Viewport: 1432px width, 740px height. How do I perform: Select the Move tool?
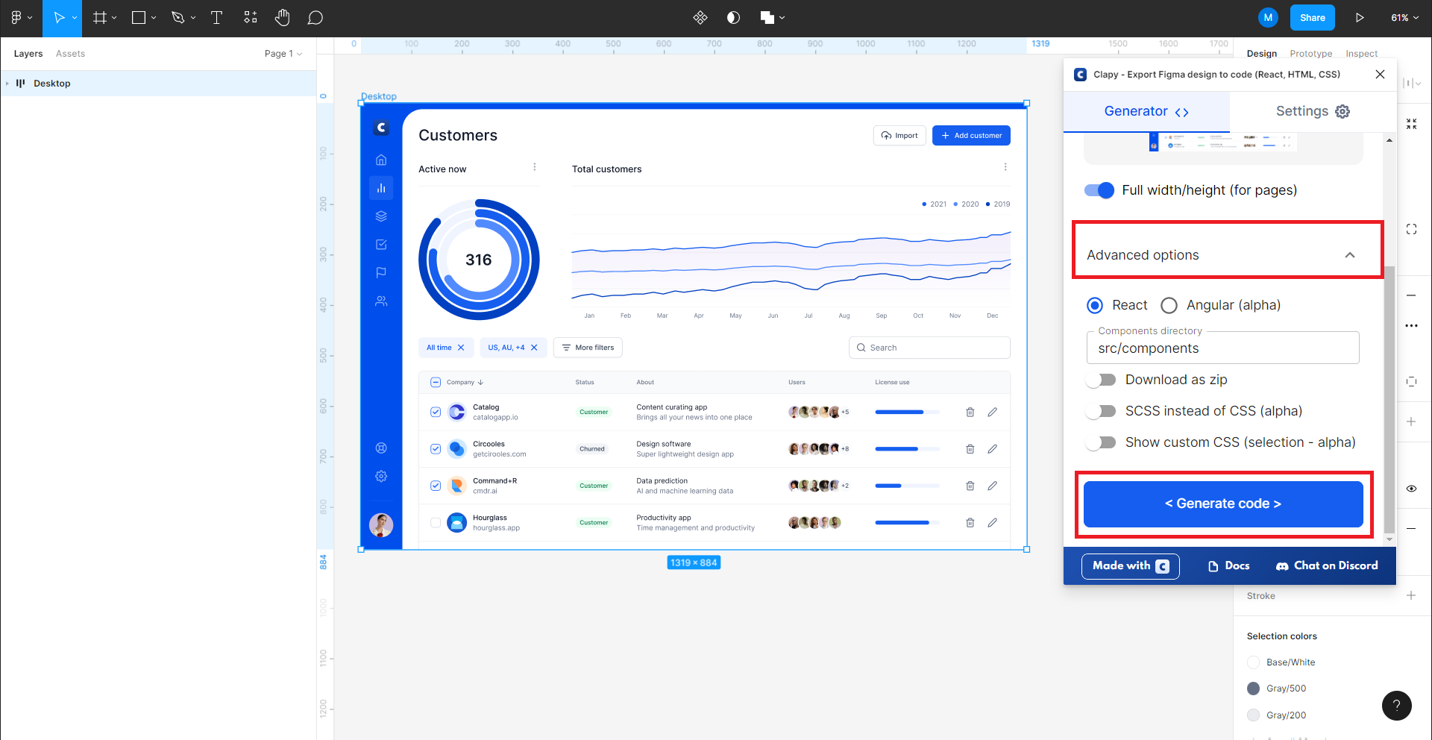pyautogui.click(x=59, y=17)
